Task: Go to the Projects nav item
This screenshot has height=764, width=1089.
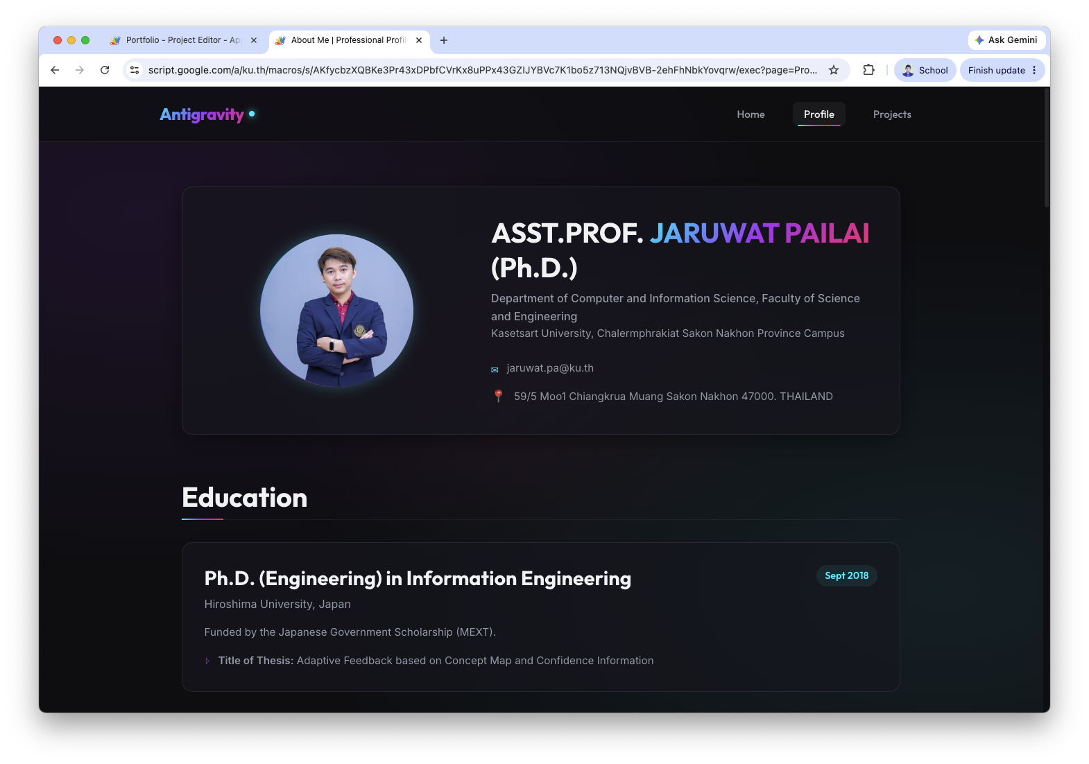Action: 892,114
